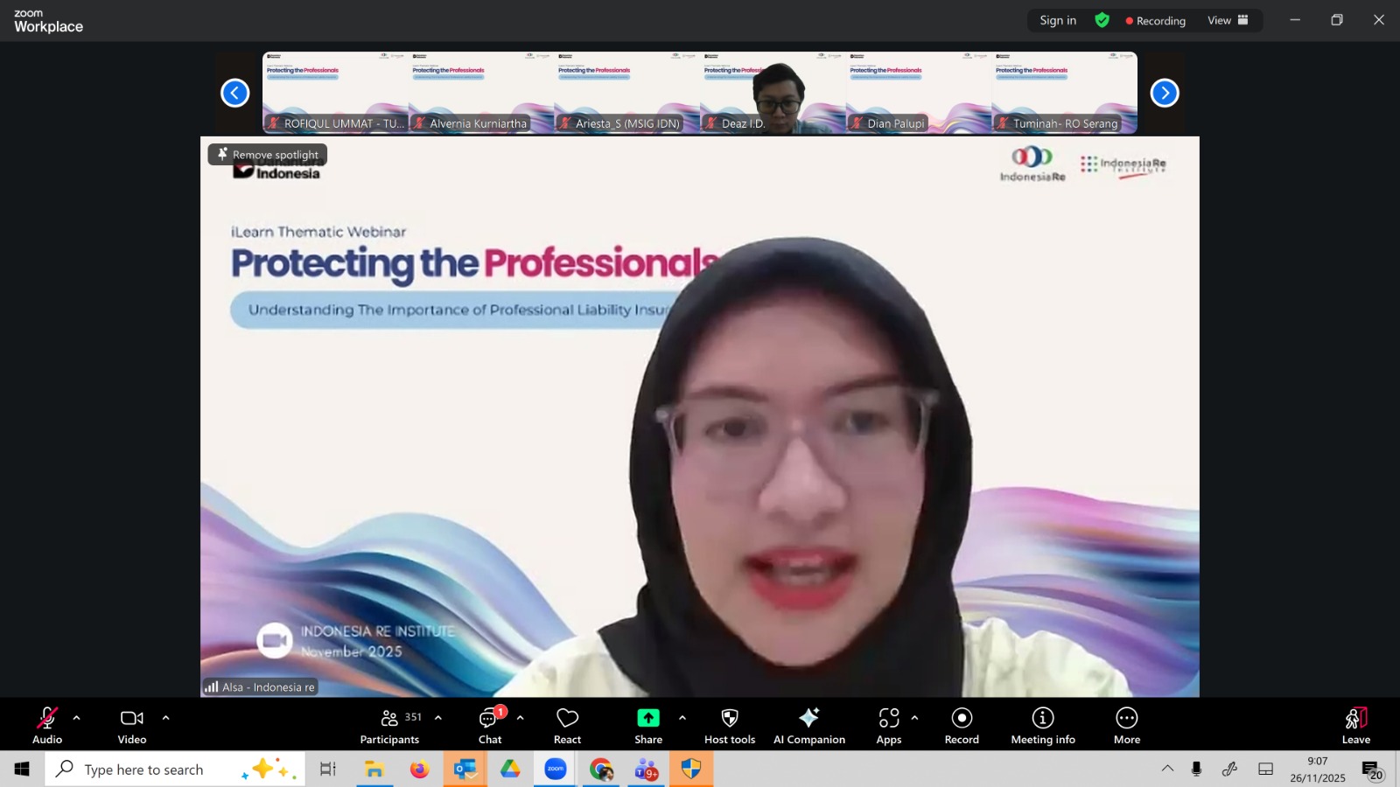Open the Participants panel
1400x787 pixels.
click(390, 726)
